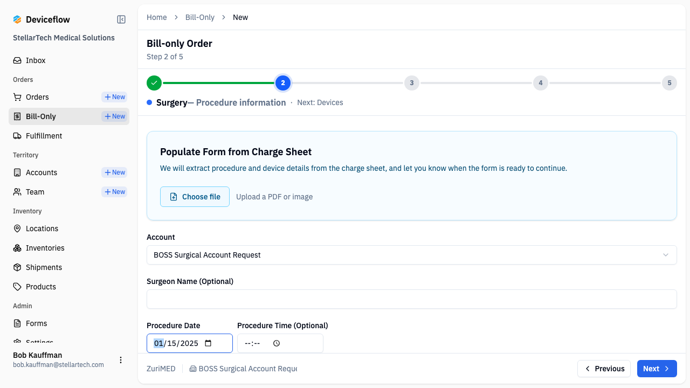Click the completed step 1 checkmark

pyautogui.click(x=154, y=83)
